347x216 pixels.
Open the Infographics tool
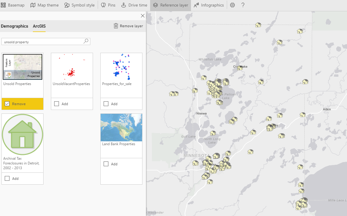click(209, 5)
